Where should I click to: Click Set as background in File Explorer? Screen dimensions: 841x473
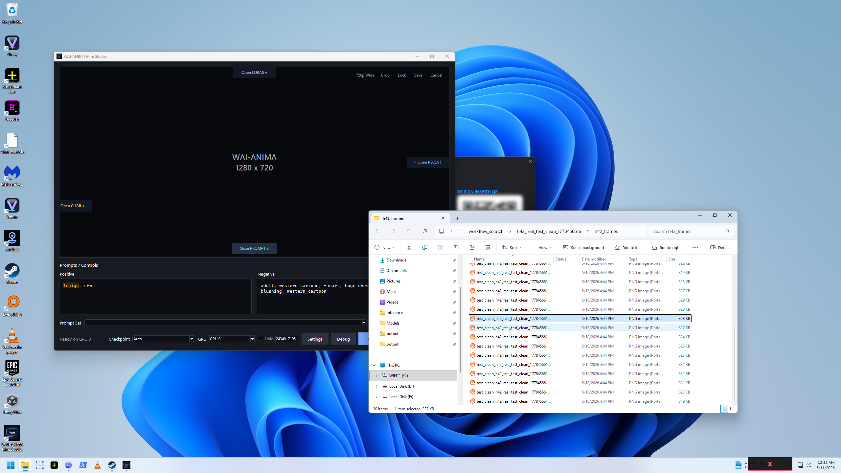[583, 247]
